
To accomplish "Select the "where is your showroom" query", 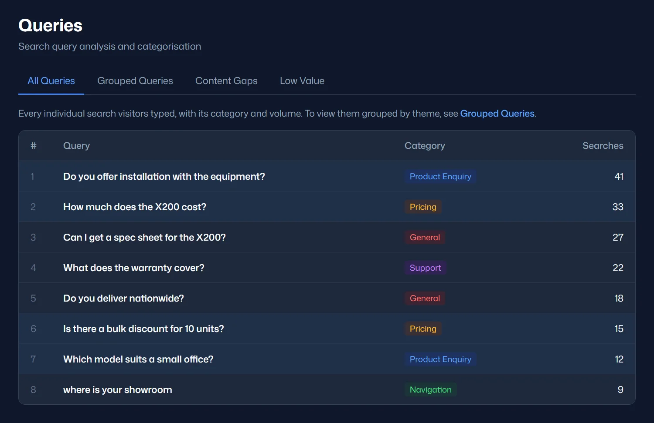I will pyautogui.click(x=118, y=389).
